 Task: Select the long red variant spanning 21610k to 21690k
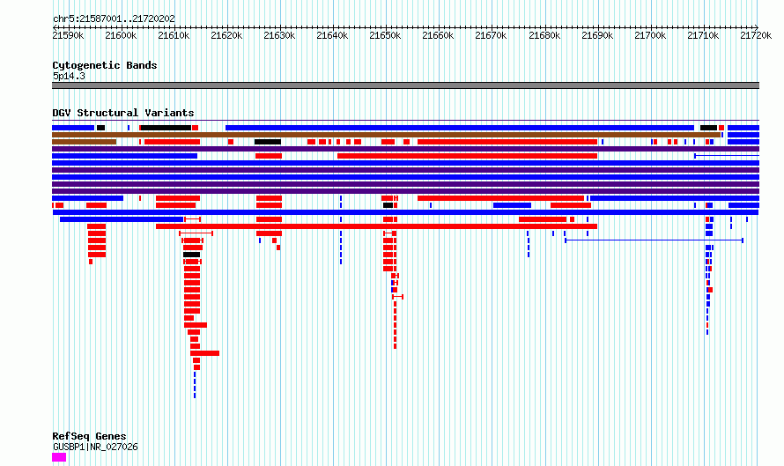pyautogui.click(x=376, y=226)
